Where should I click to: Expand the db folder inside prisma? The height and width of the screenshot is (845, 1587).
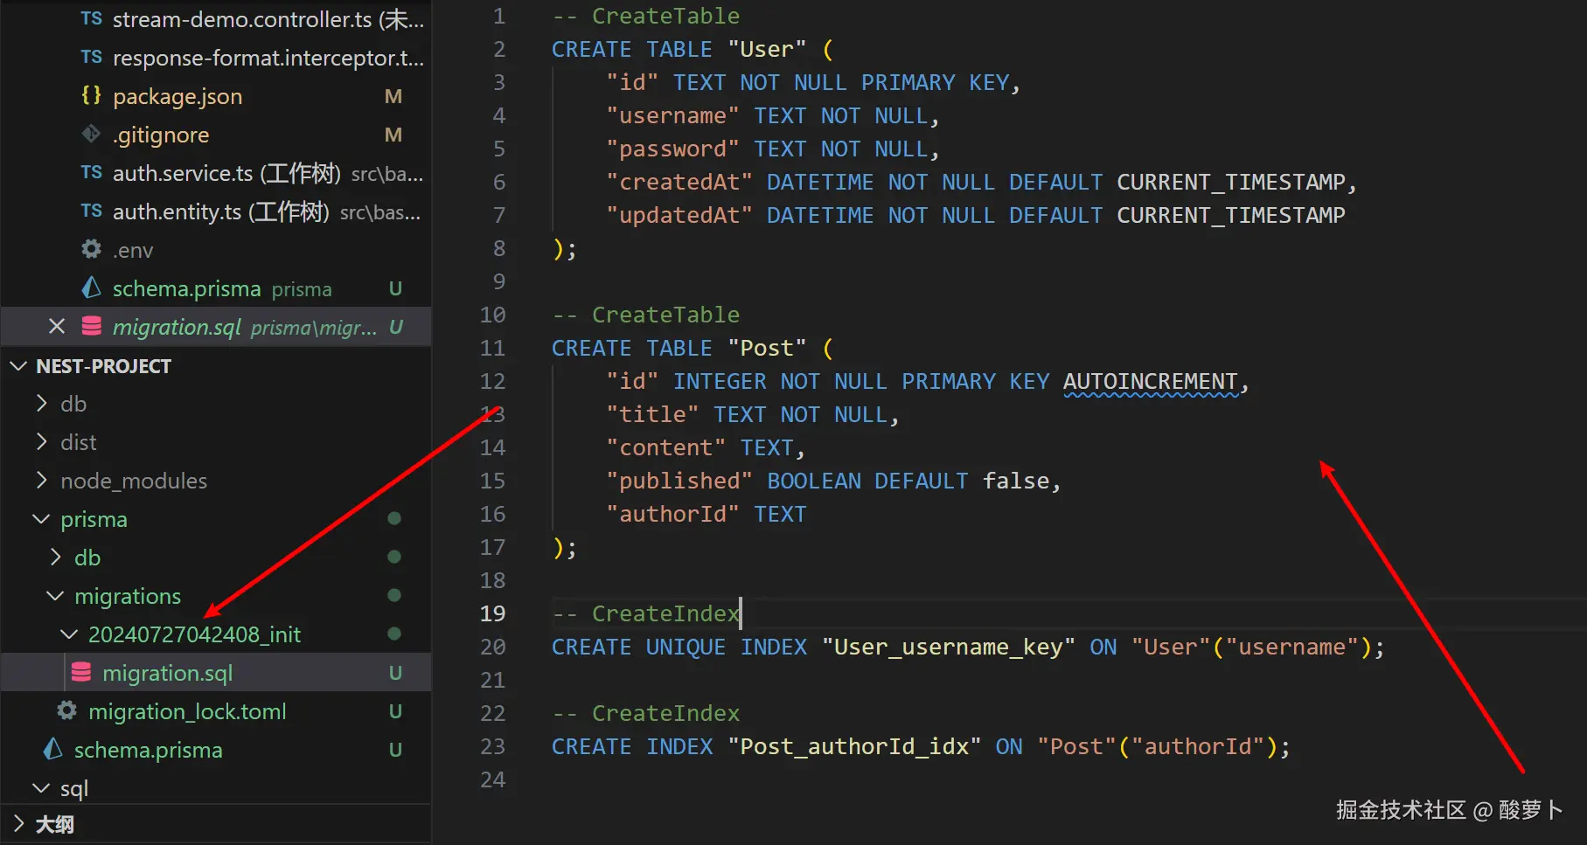(x=55, y=557)
